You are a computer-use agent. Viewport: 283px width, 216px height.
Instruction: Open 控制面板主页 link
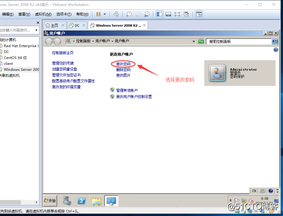point(63,53)
